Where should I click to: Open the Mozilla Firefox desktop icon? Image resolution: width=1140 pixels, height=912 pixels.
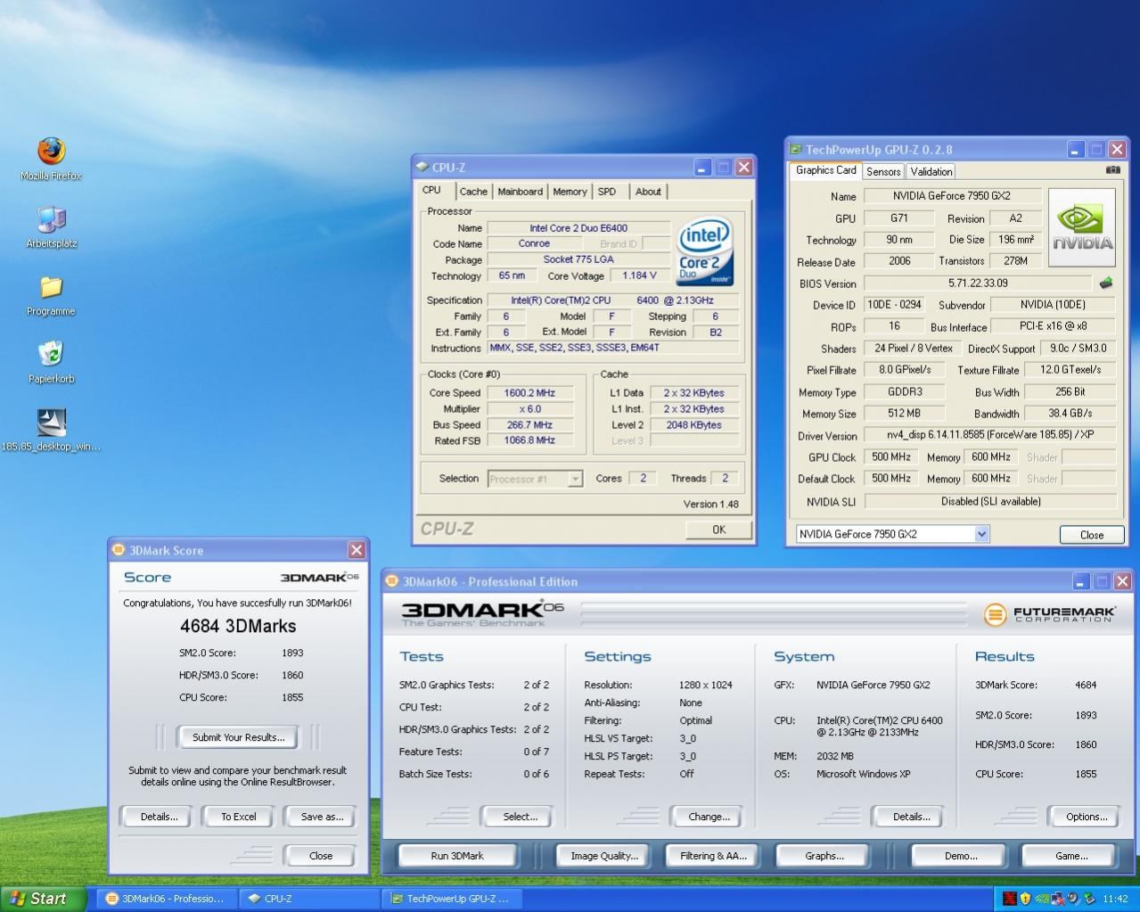pos(51,152)
